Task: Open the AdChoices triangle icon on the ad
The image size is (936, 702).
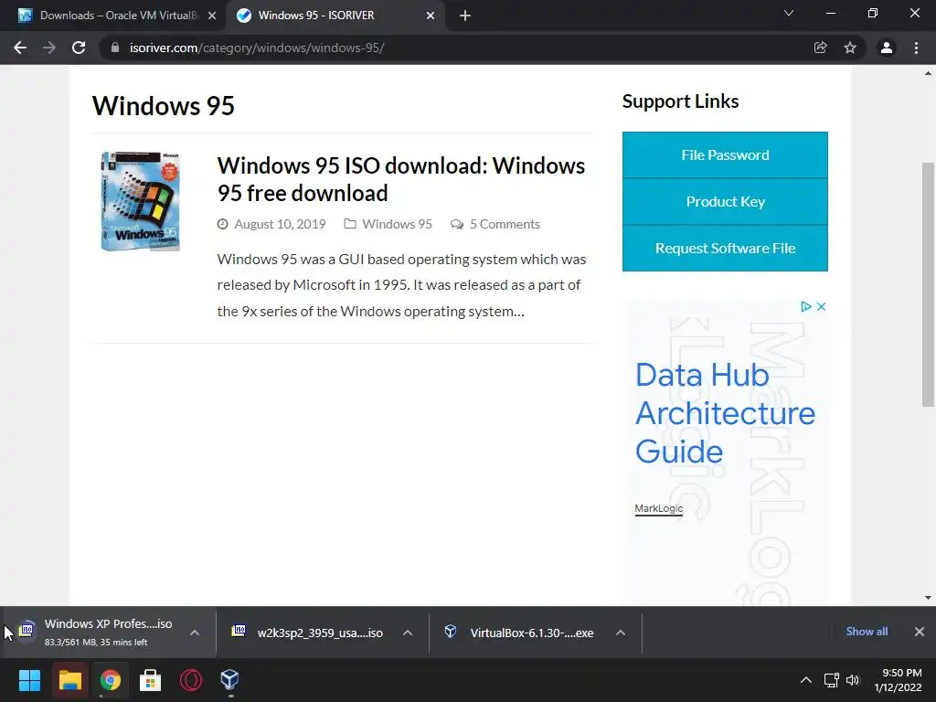Action: tap(806, 306)
